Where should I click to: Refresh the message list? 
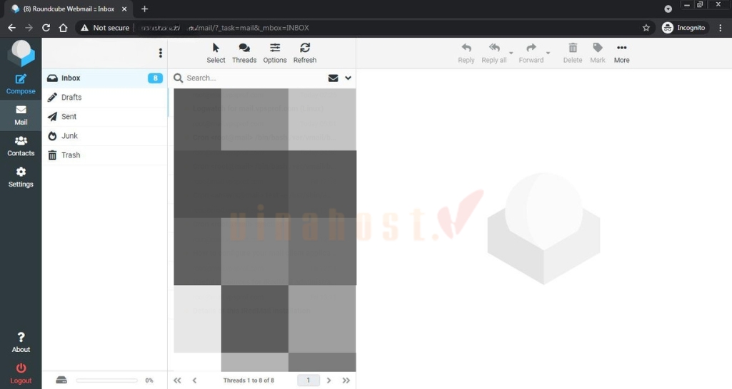305,53
